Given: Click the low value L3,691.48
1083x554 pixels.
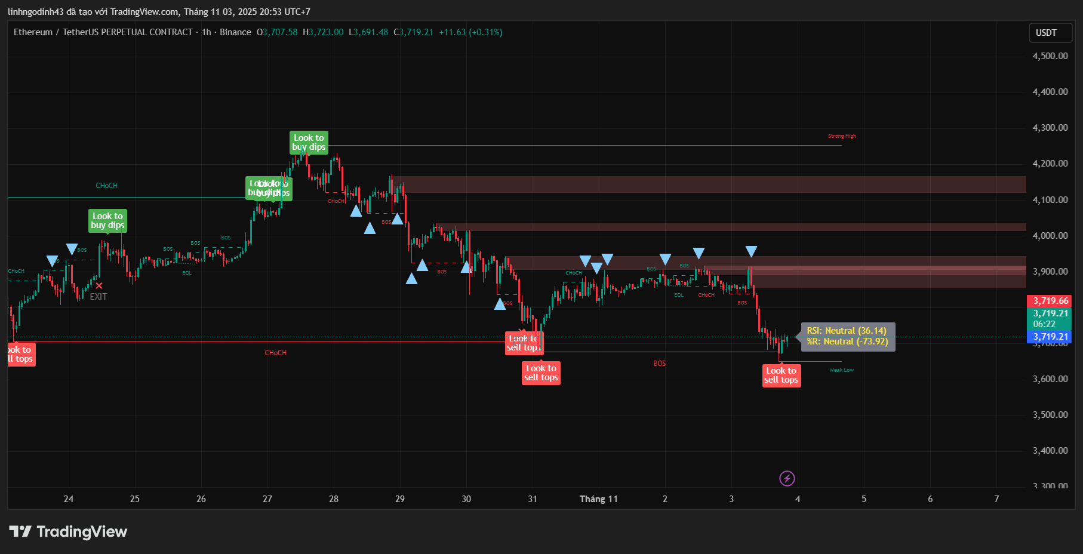Looking at the screenshot, I should (368, 32).
